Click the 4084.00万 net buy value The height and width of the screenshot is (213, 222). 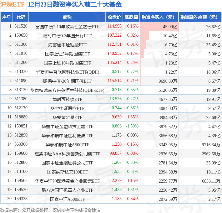(x=168, y=108)
